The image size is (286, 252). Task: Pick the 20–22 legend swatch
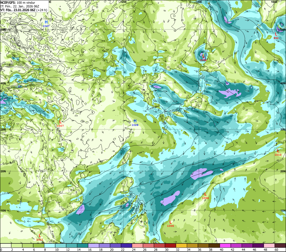[x=116, y=245]
